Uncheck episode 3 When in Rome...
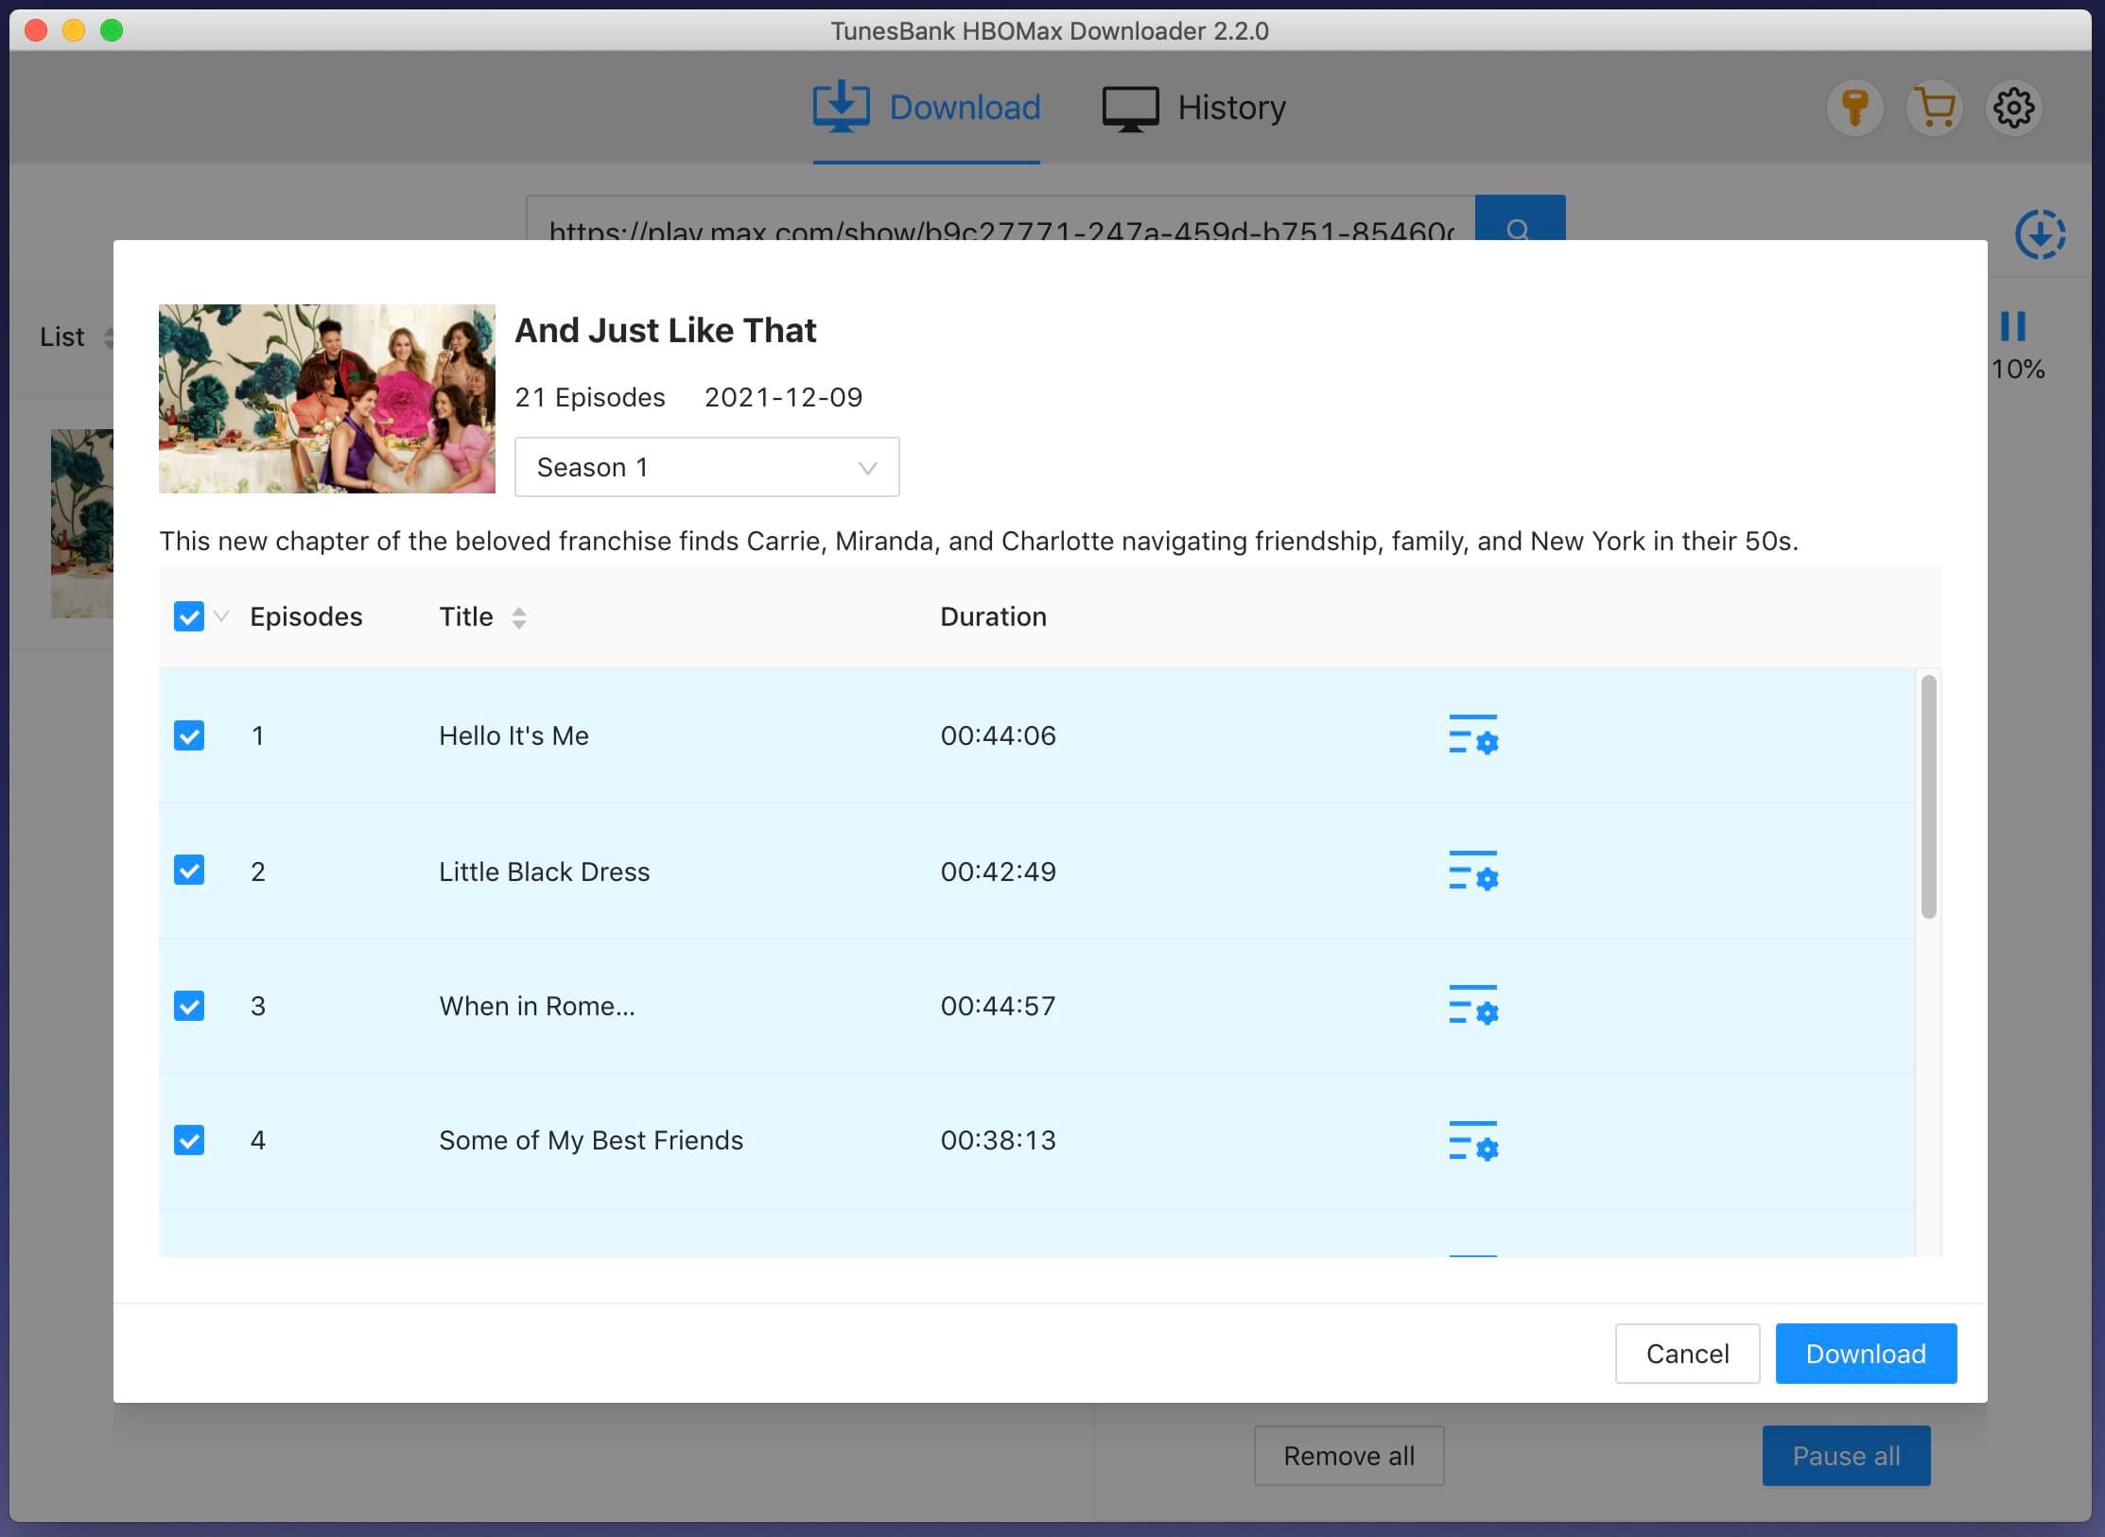2105x1537 pixels. pyautogui.click(x=189, y=1006)
